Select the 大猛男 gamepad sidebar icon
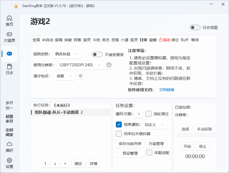 (x=9, y=34)
